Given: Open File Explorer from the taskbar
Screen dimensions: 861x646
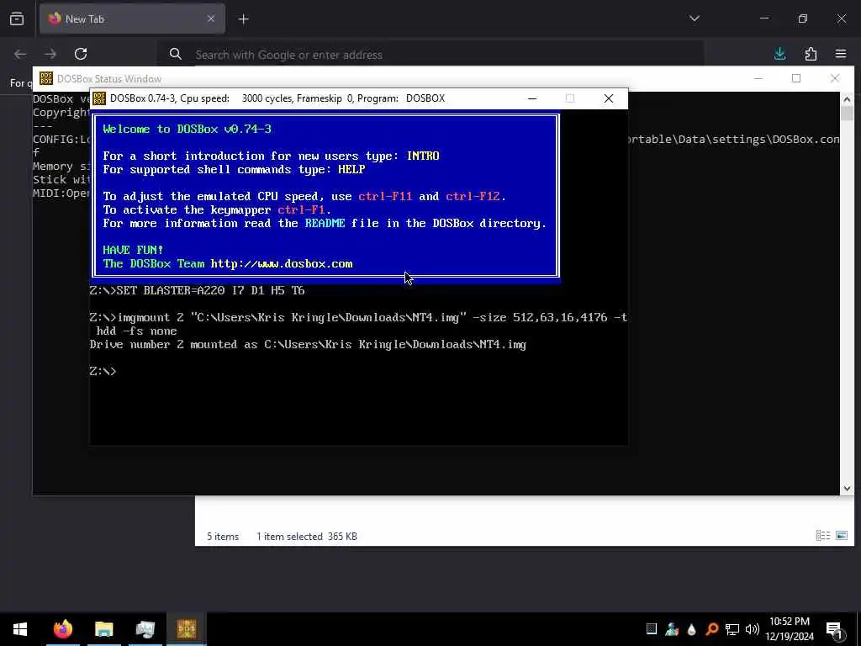Looking at the screenshot, I should 103,629.
